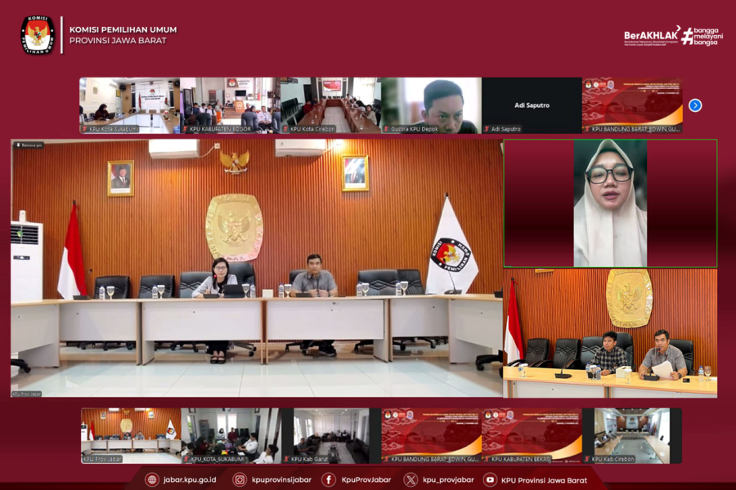The width and height of the screenshot is (736, 490).
Task: Select the KPU Kota Cirebon video thumbnail
Action: click(x=329, y=105)
